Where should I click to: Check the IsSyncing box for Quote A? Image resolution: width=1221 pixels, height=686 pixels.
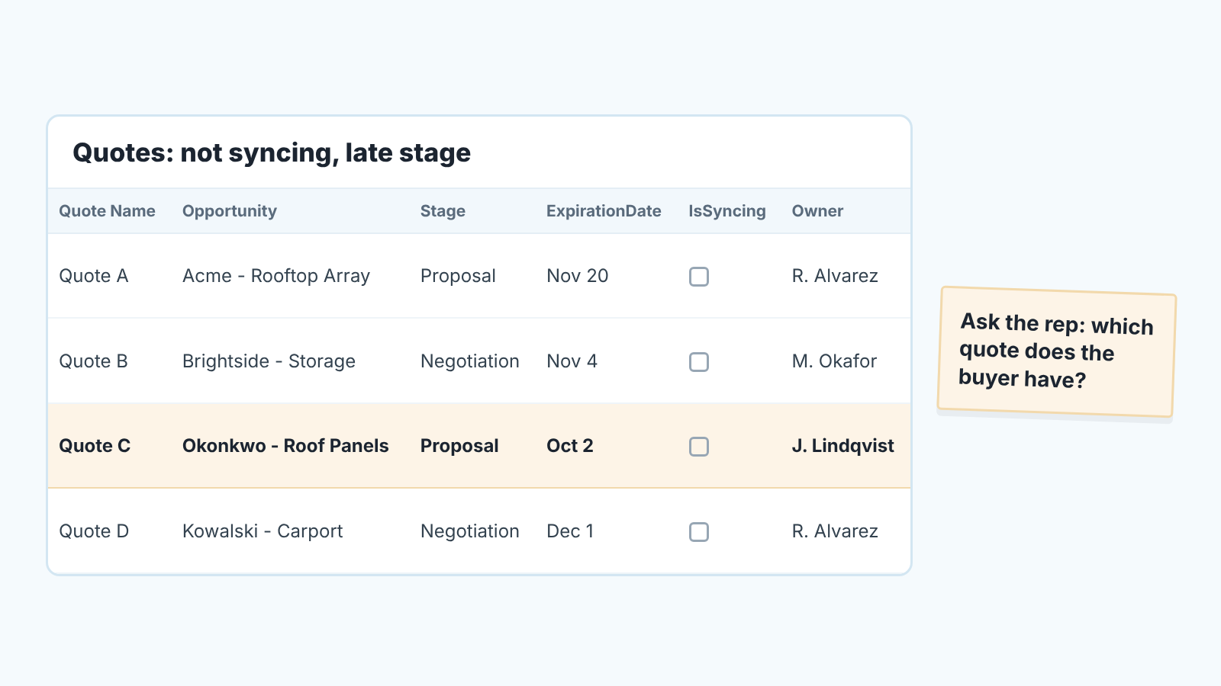[699, 277]
